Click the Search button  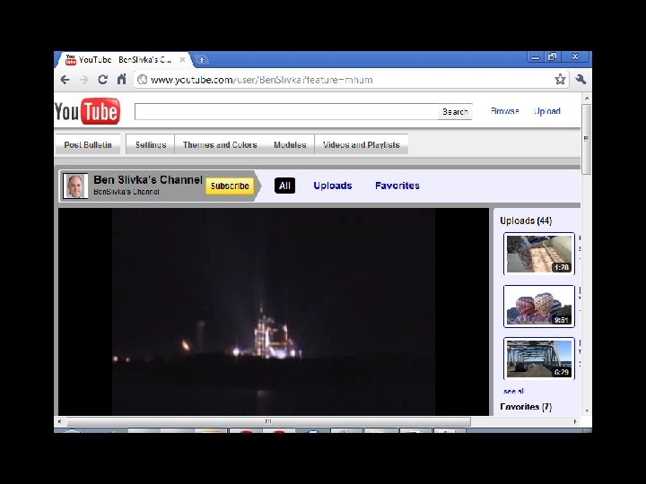click(x=455, y=111)
